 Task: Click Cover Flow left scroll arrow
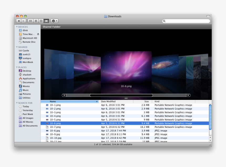64,95
